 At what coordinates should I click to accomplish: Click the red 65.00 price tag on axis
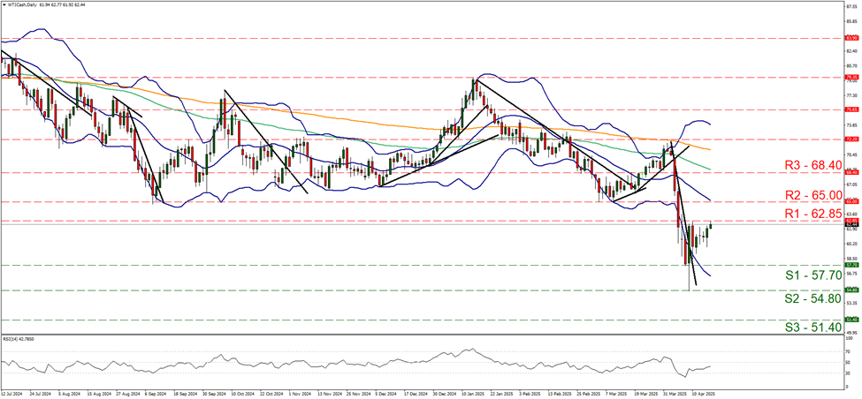[x=851, y=202]
